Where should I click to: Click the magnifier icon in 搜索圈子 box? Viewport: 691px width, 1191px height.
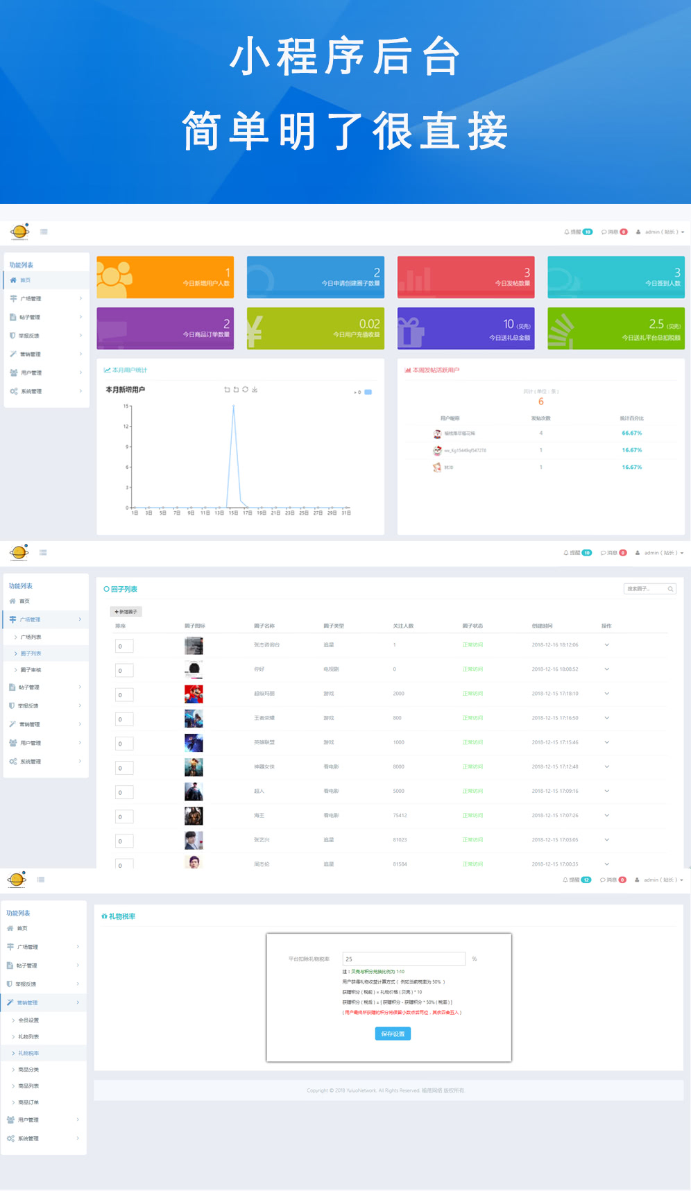670,589
